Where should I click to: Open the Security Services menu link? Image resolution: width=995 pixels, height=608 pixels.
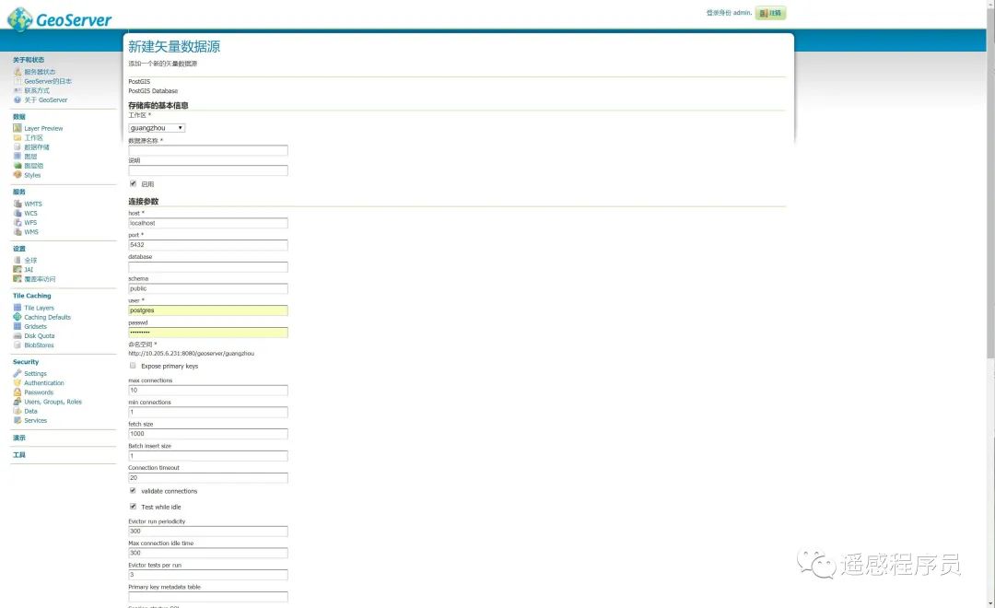point(36,420)
